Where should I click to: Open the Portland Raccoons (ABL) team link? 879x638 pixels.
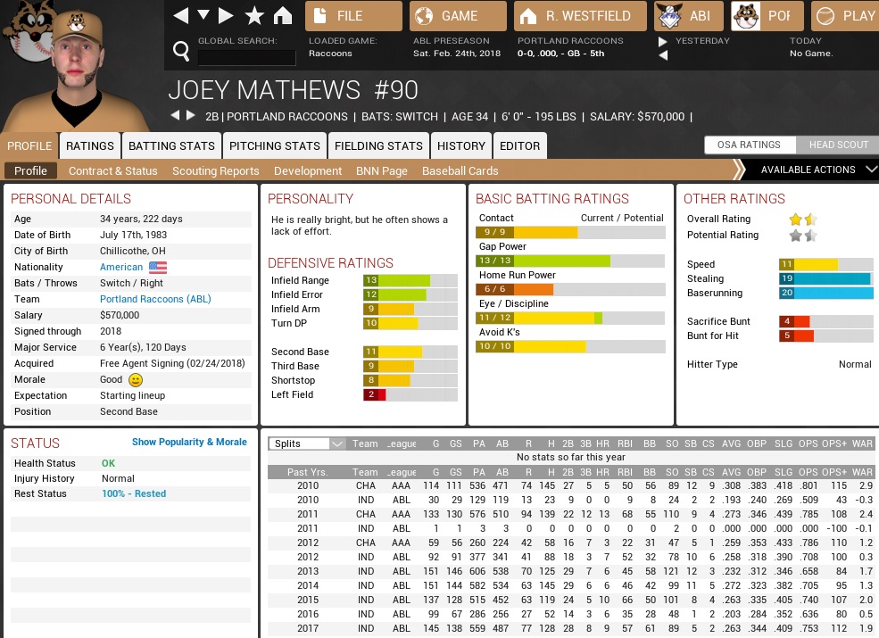154,299
